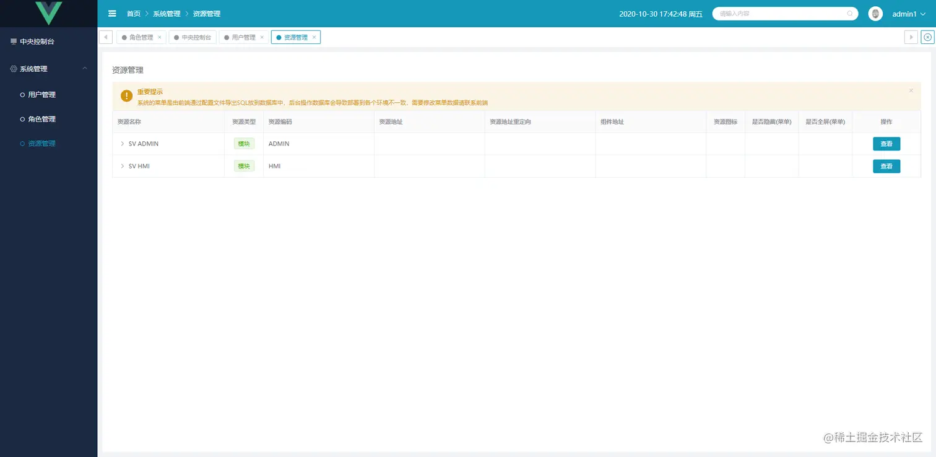
Task: Click the 操作 column header
Action: coord(886,122)
